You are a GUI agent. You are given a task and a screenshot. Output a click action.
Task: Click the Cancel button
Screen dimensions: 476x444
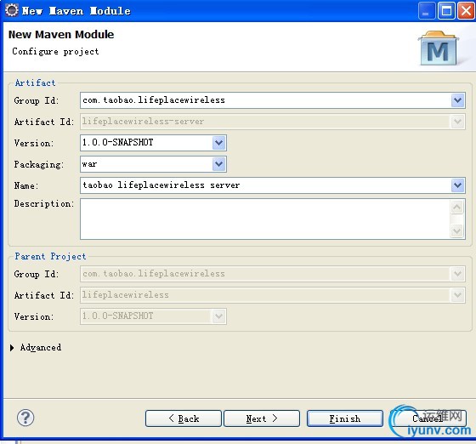428,418
